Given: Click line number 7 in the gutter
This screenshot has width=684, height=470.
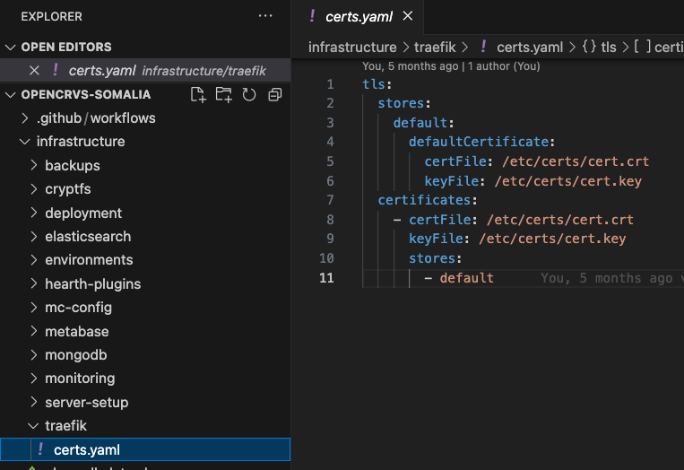Looking at the screenshot, I should 330,200.
